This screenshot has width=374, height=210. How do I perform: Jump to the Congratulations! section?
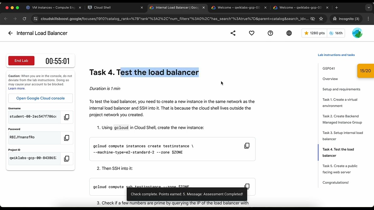tap(335, 183)
